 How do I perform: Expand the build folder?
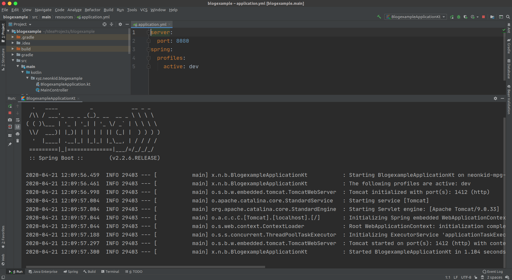[x=13, y=49]
